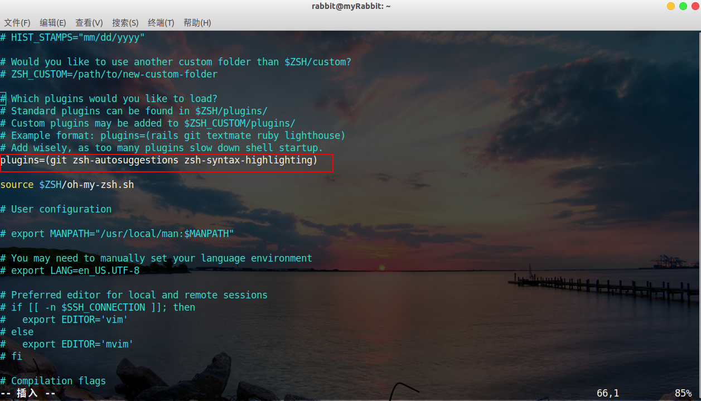Click the '# User configuration' comment

[x=56, y=209]
